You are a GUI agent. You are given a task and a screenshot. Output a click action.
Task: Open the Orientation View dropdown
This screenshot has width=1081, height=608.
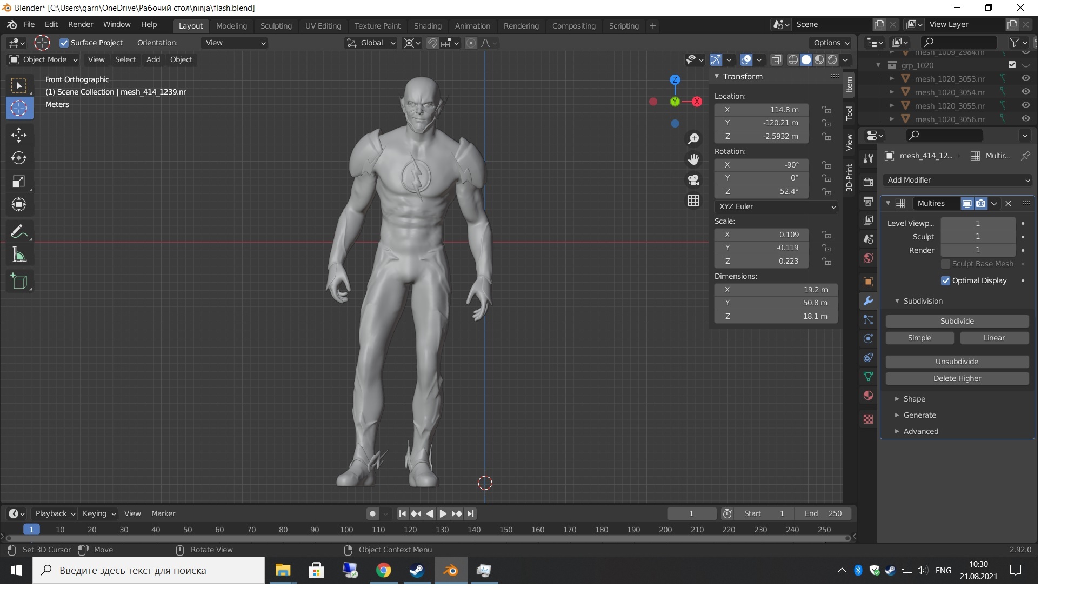[x=235, y=43]
